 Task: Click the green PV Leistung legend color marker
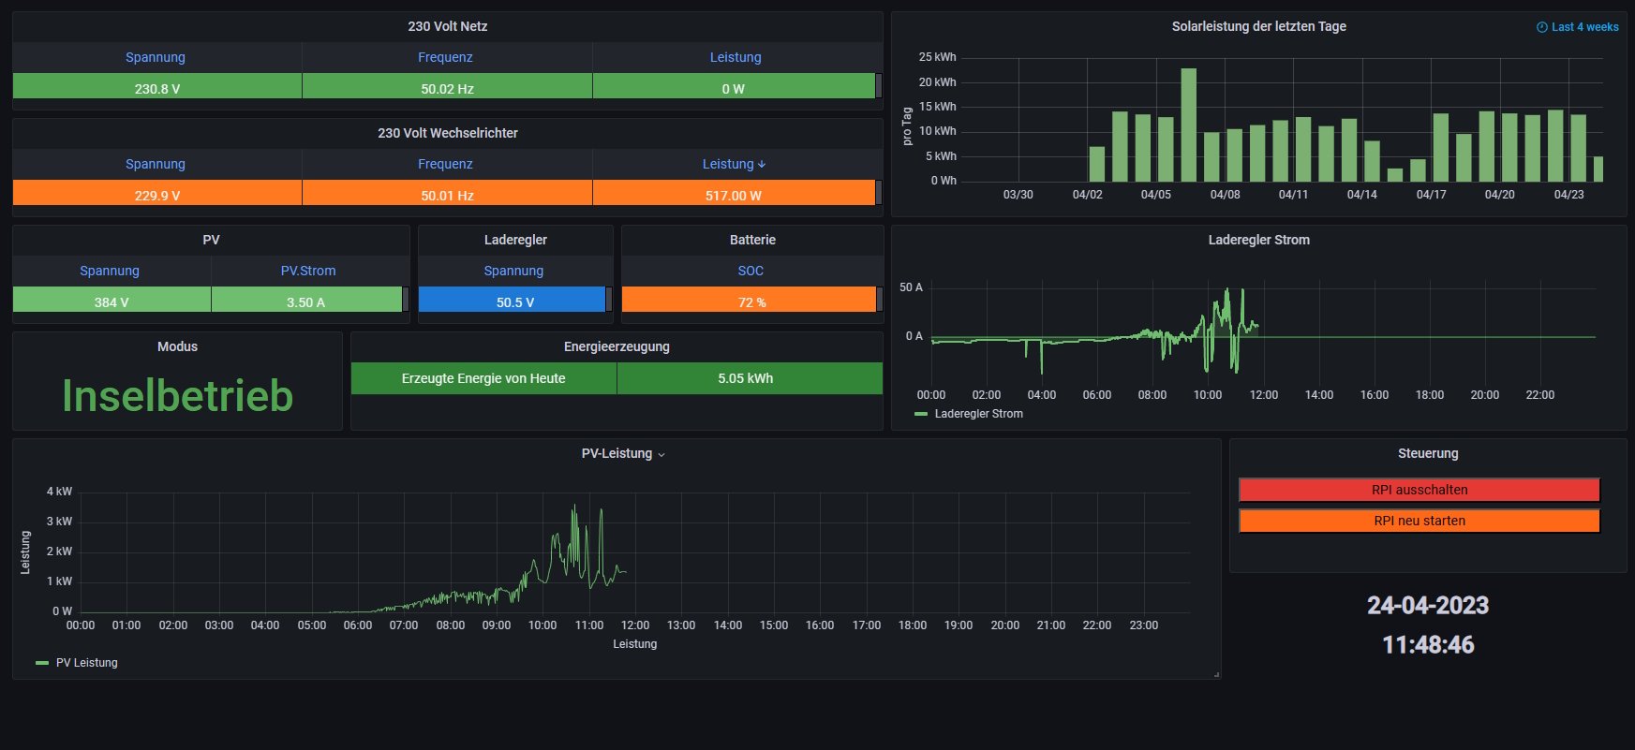[x=41, y=663]
